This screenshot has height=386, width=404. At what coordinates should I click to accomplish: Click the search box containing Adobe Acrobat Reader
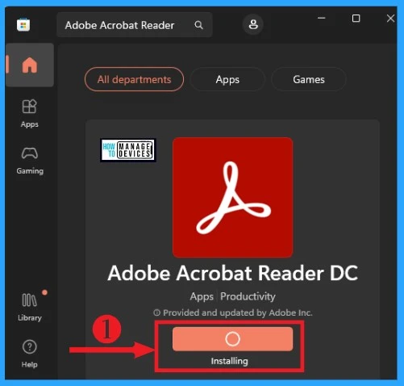[135, 25]
